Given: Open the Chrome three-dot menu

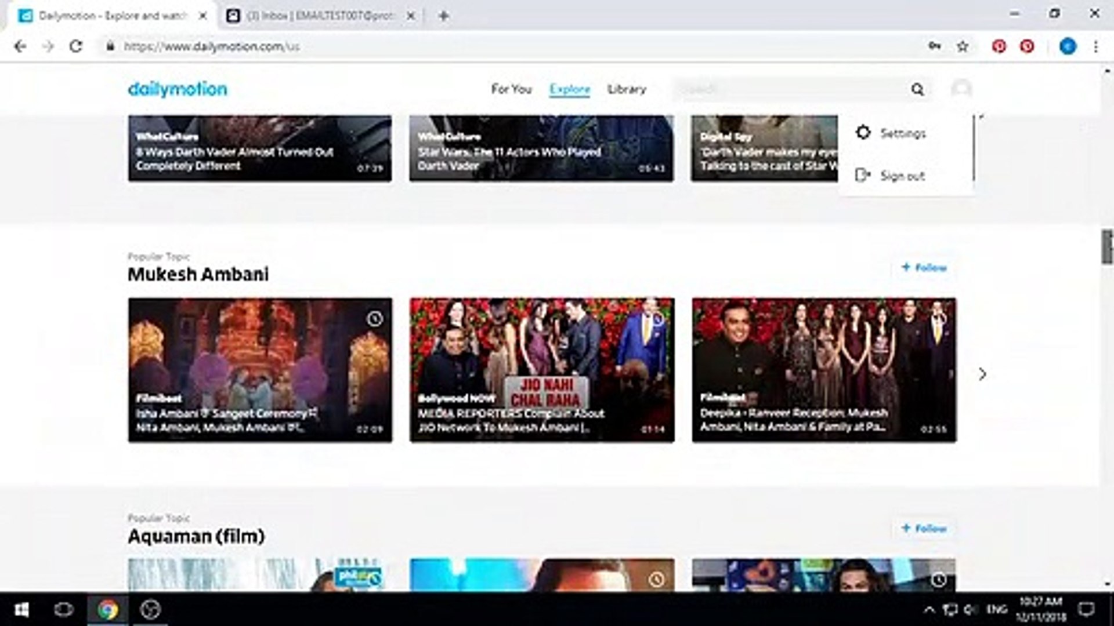Looking at the screenshot, I should tap(1095, 46).
